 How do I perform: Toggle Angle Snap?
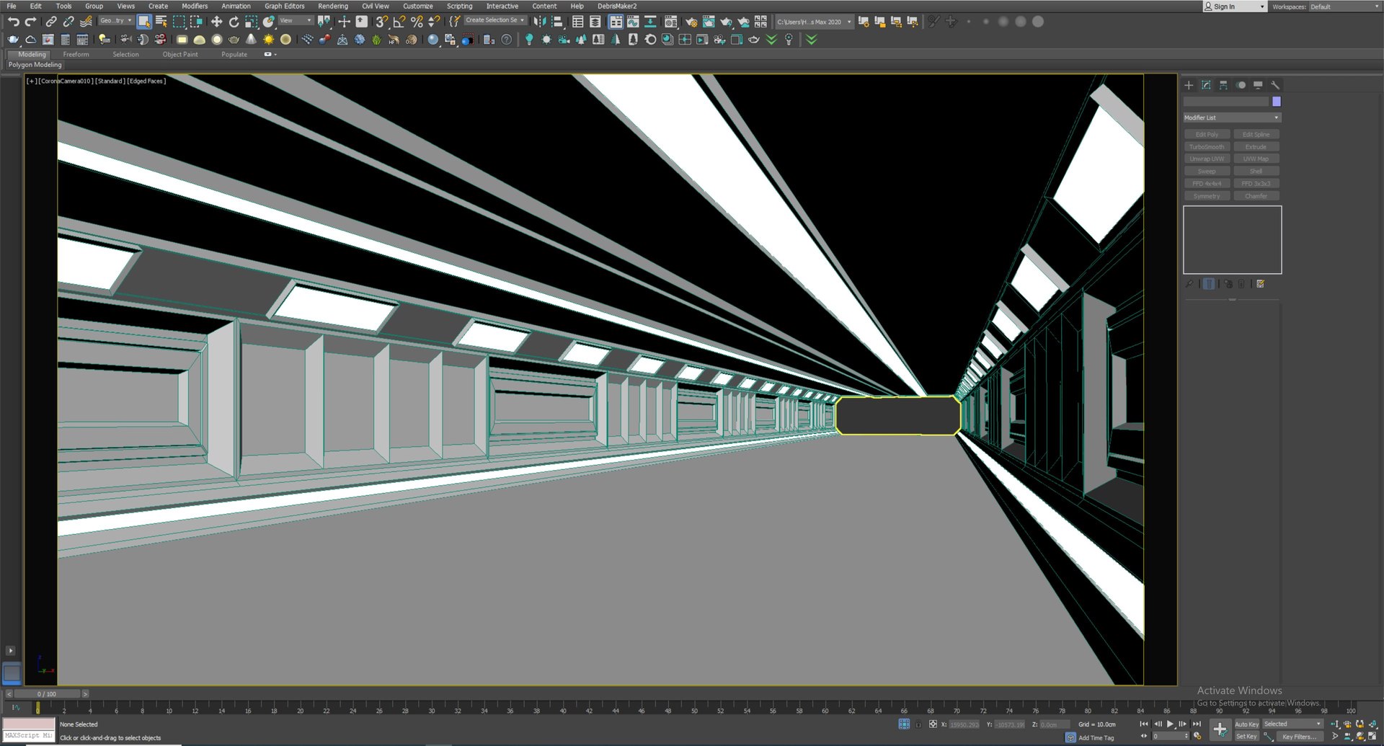coord(399,22)
